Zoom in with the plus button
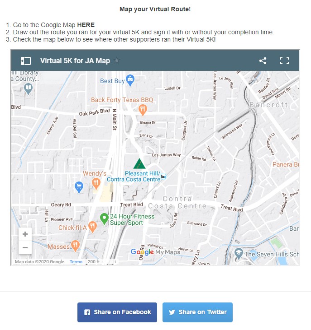Viewport: 311px width, 330px height. pyautogui.click(x=25, y=234)
